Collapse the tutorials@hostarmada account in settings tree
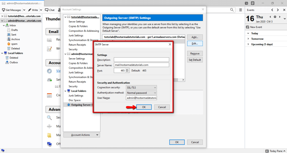Screen dimensions: 287x153 pos(65,17)
